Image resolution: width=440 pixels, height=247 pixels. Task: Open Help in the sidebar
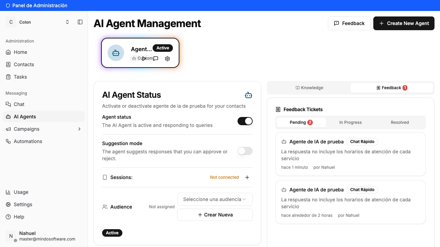click(44, 217)
